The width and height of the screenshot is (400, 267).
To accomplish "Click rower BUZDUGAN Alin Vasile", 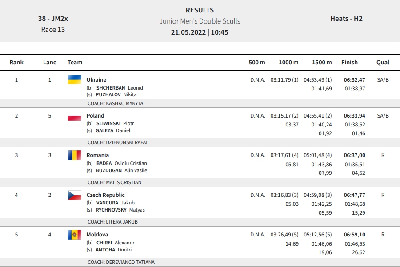I will (x=121, y=170).
